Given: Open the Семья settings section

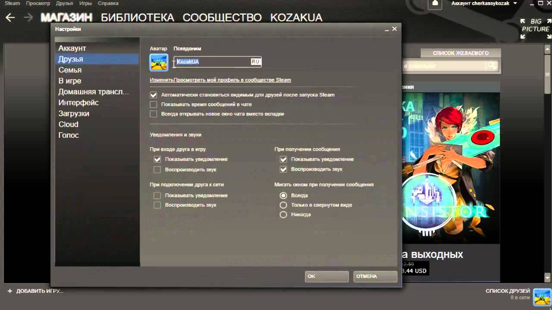Looking at the screenshot, I should (x=97, y=70).
